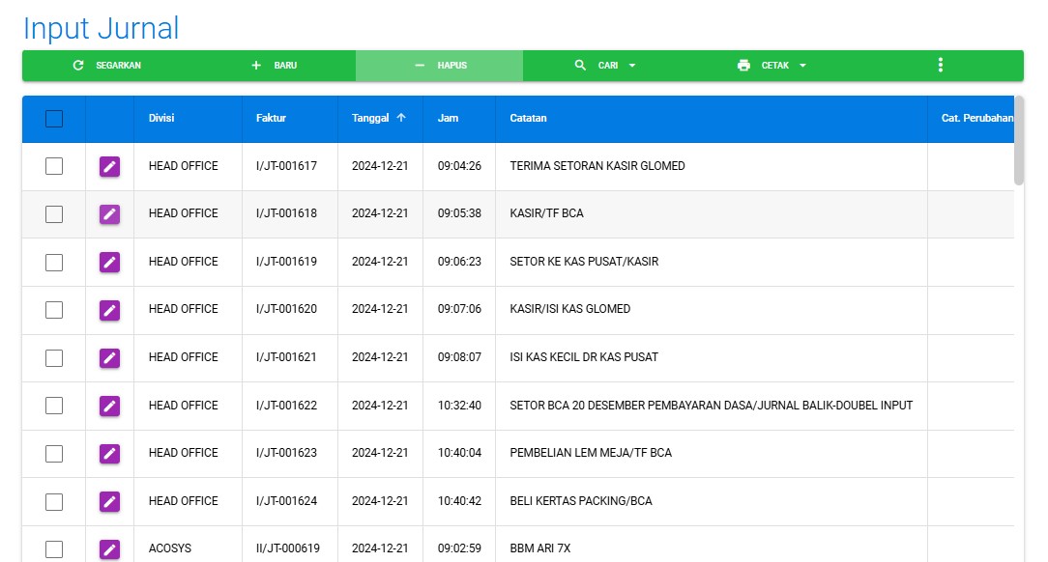Click the edit pencil icon for I/JT-001617
Viewport: 1048px width, 562px height.
tap(109, 166)
